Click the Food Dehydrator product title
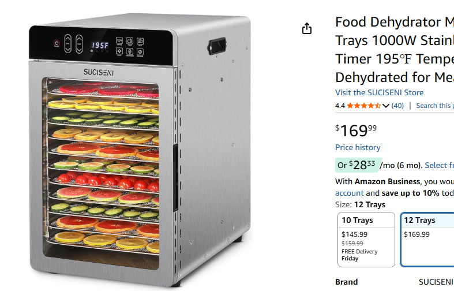 click(395, 50)
